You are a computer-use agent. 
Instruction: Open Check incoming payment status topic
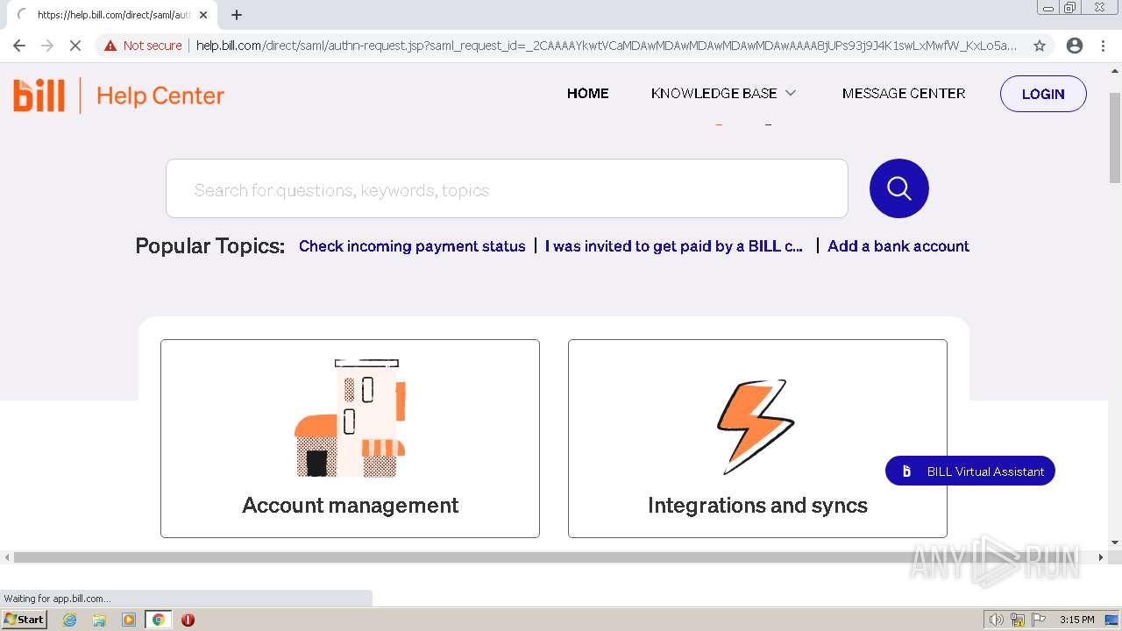point(412,246)
